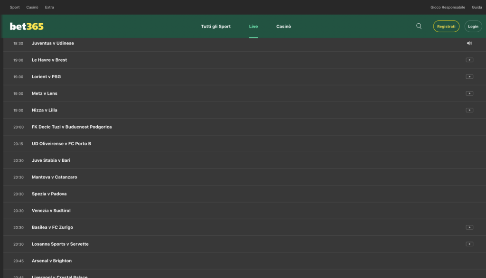Open audio commentary for Juventus v Udinese

click(x=469, y=43)
